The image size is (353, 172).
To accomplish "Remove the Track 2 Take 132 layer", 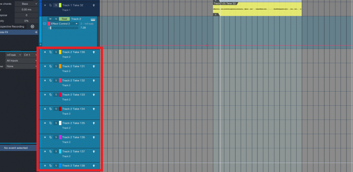I will pos(45,80).
